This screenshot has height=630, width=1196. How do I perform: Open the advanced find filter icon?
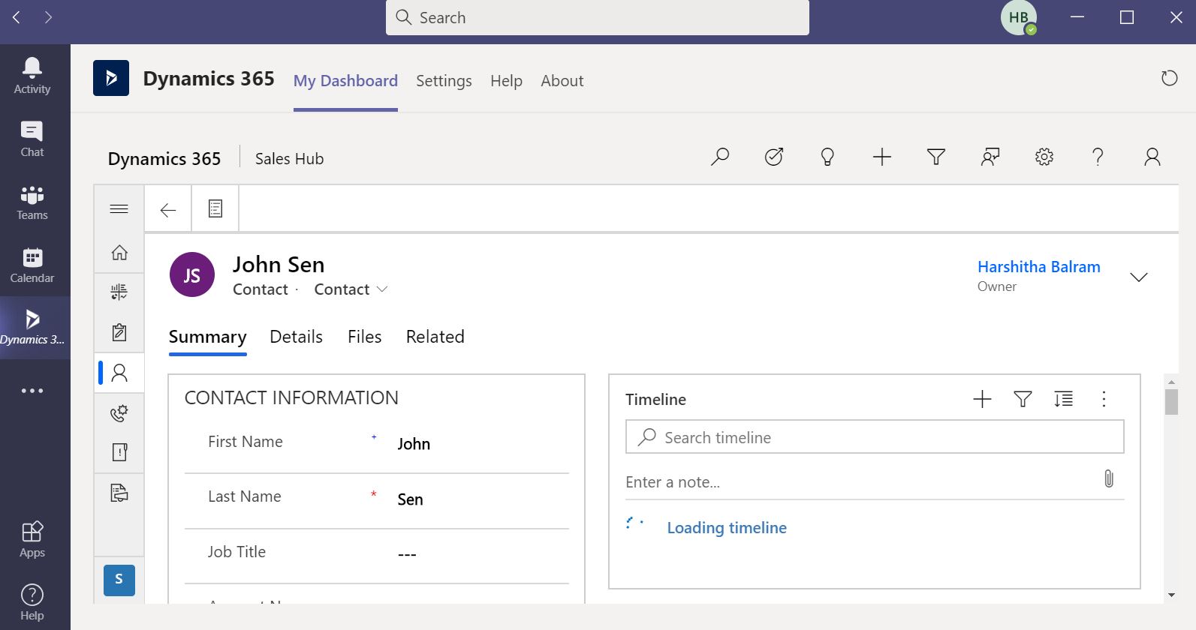[935, 157]
